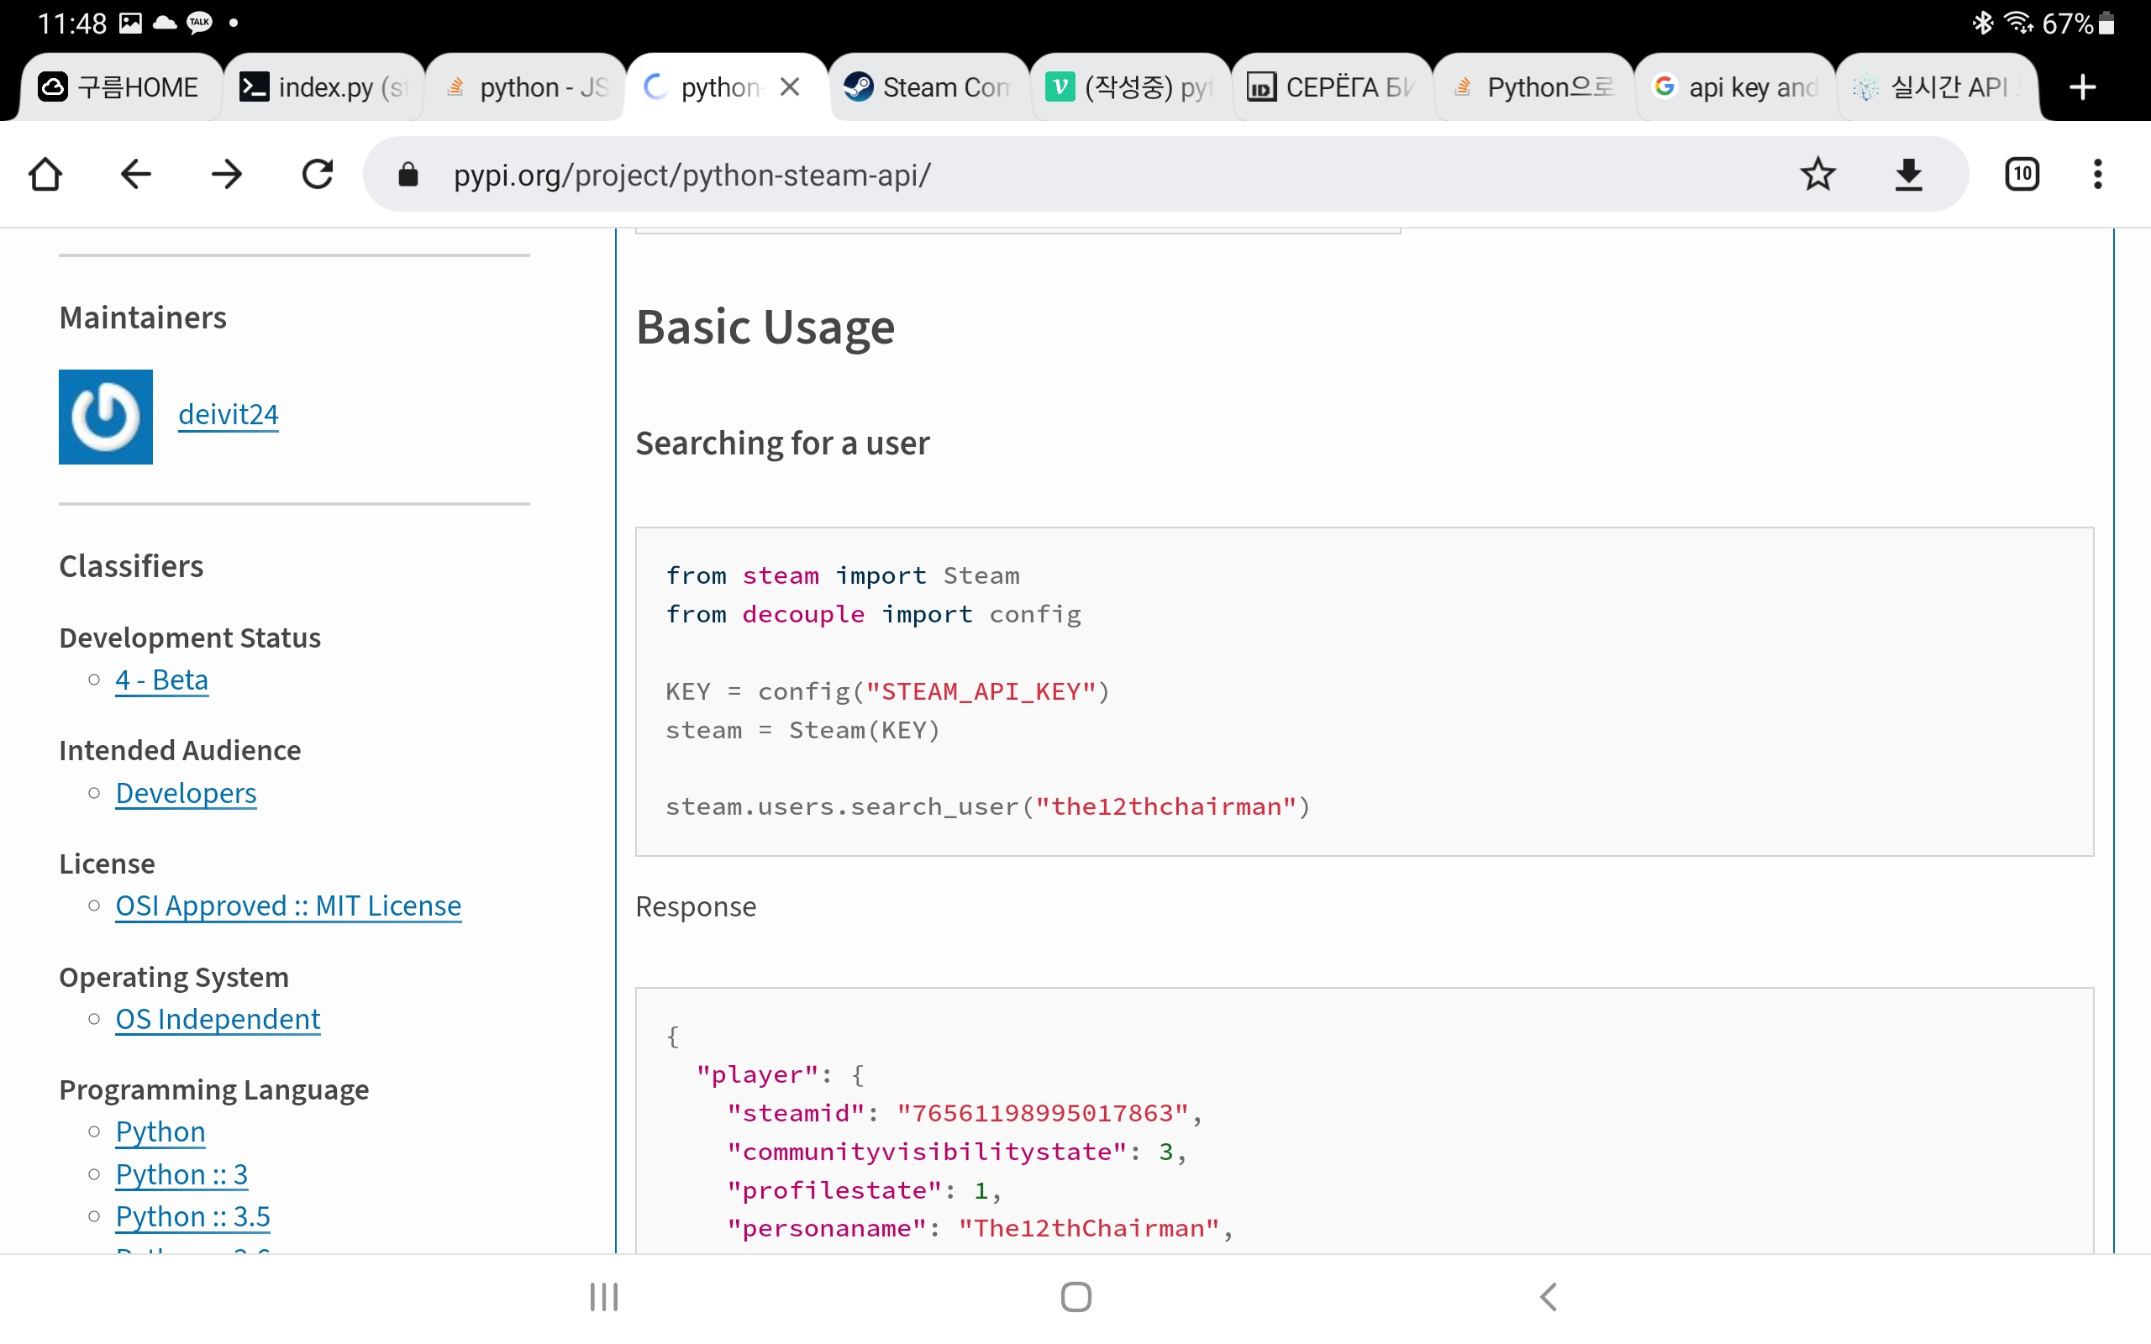Screen dimensions: 2151x1344
Task: Tap the battery status indicator
Action: [2080, 24]
